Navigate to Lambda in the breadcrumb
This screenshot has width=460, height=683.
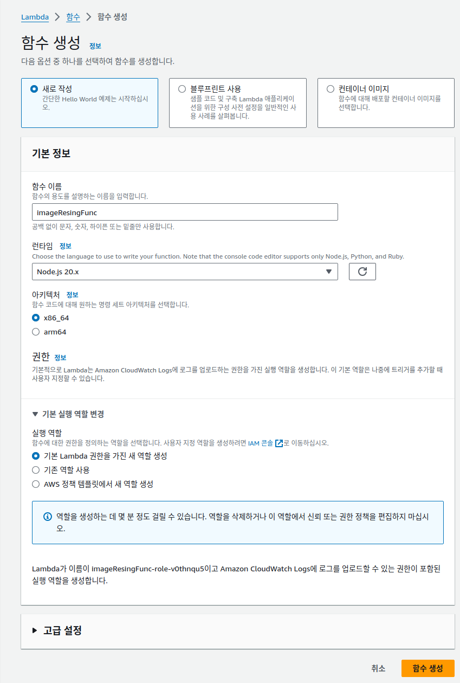tap(34, 17)
